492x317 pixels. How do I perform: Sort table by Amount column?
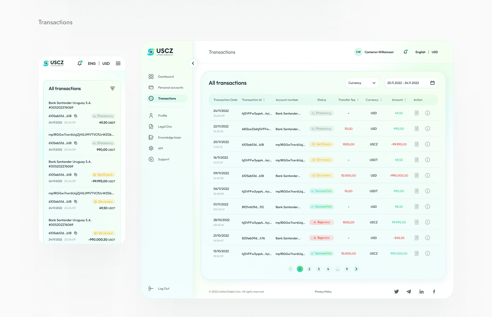(x=399, y=100)
